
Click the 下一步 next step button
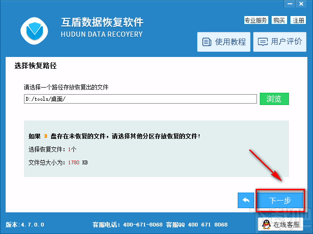(x=280, y=200)
